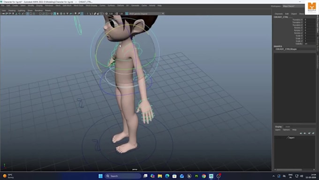
Task: Open the Windows menu
Action: click(x=49, y=6)
